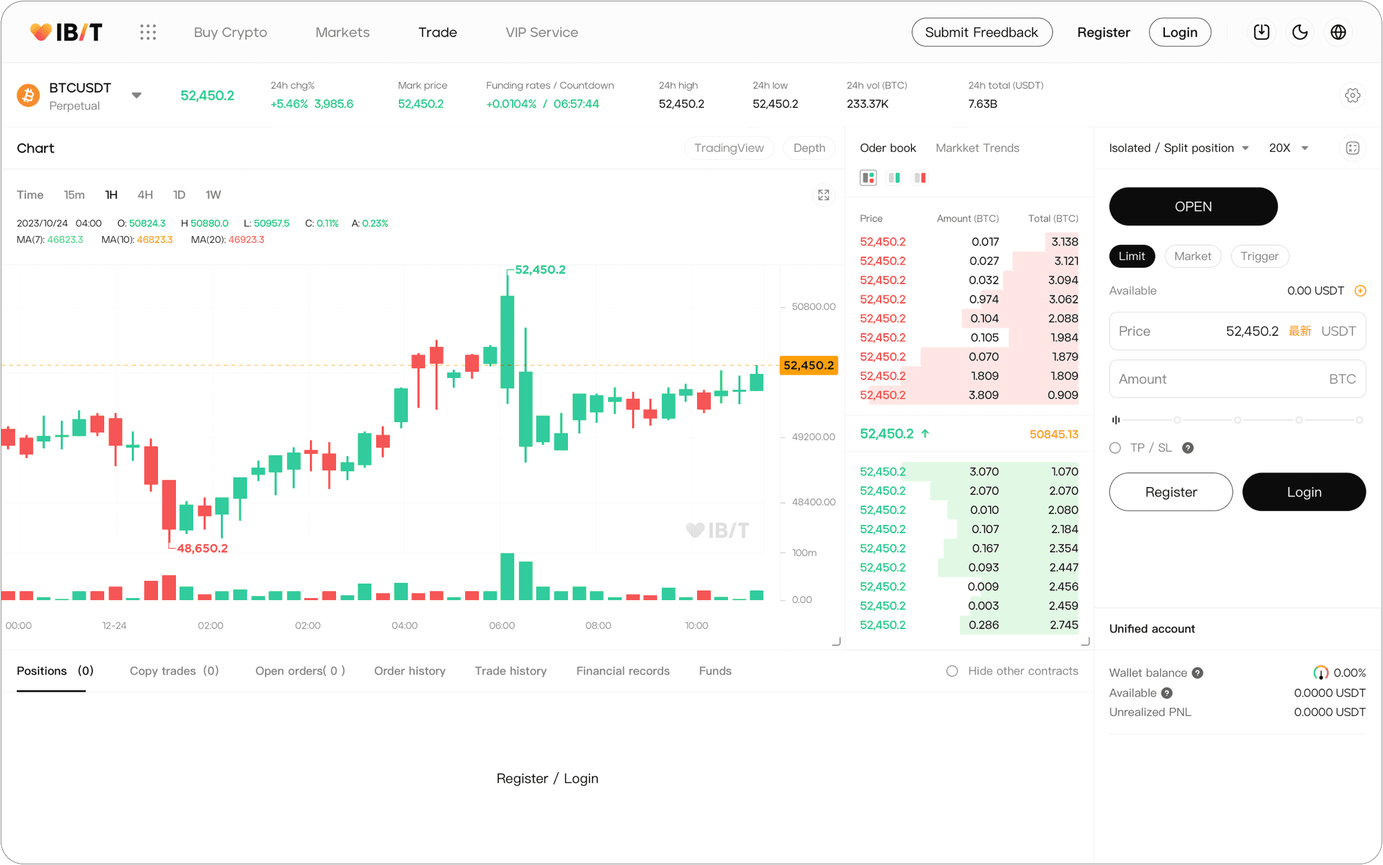Switch to the Trade history tab
Screen dimensions: 1383x865
(510, 670)
